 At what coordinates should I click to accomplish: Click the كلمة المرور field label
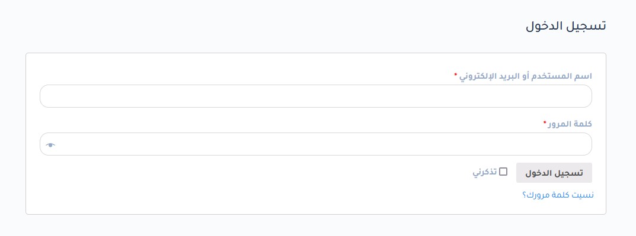click(570, 124)
